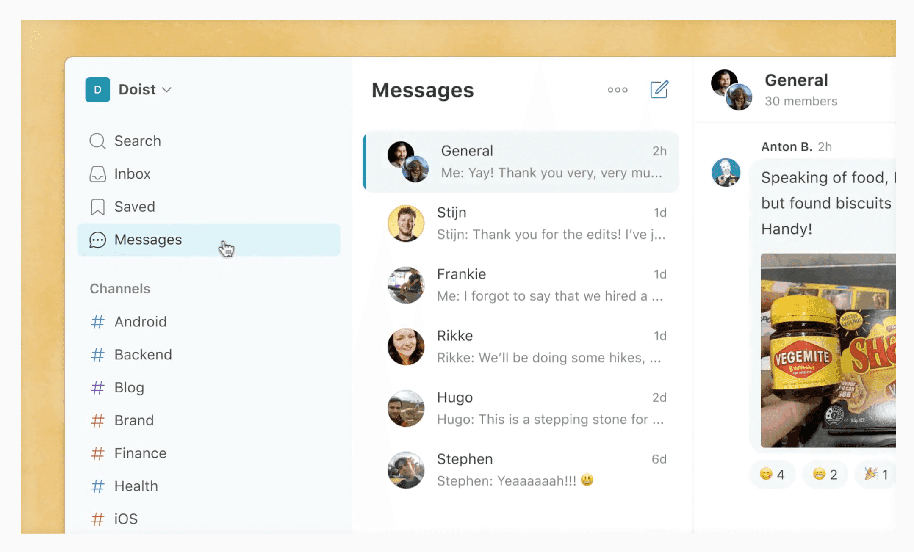
Task: Click the Inbox tray icon
Action: tap(97, 174)
